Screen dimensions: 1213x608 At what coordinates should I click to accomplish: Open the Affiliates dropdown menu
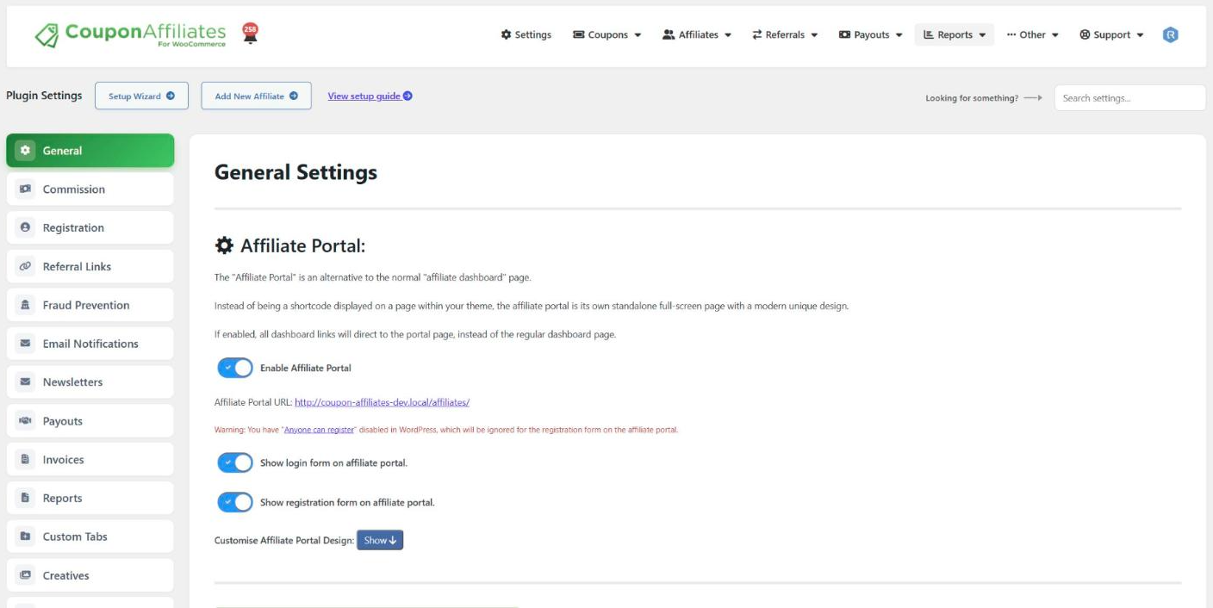click(x=697, y=34)
